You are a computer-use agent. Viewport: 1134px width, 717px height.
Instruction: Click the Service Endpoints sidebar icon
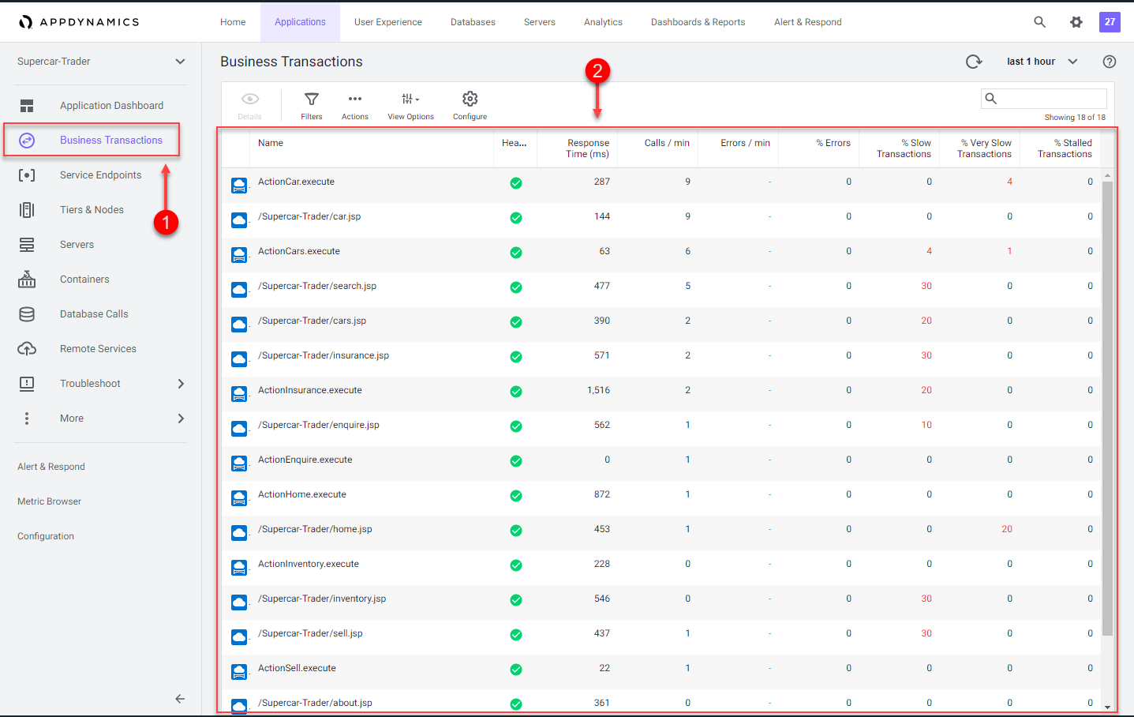point(27,175)
